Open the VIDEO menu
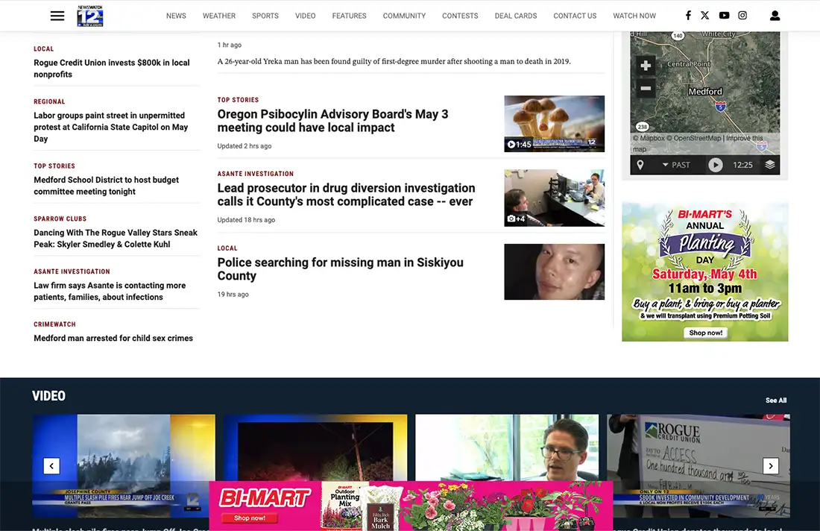 click(x=306, y=16)
